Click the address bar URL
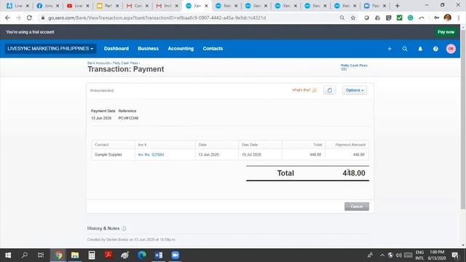The image size is (466, 262). point(157,17)
